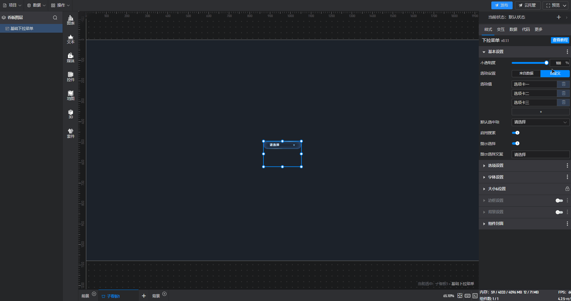Open the 套件 kit components panel

pos(71,133)
